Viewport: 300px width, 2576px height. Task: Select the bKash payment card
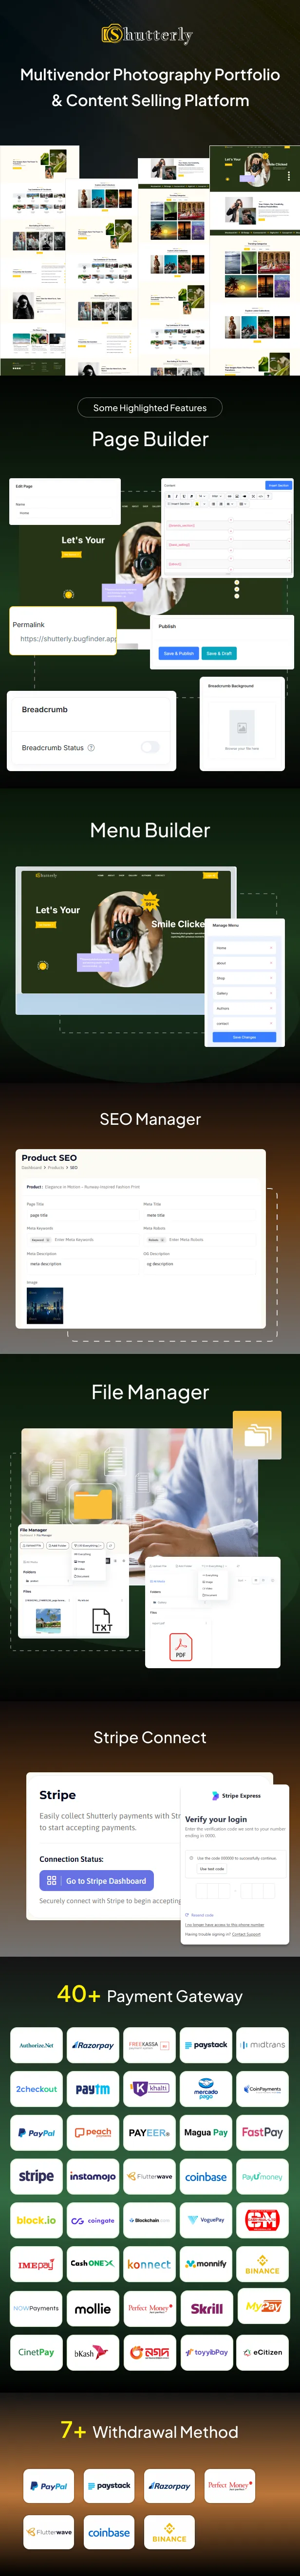click(93, 2352)
